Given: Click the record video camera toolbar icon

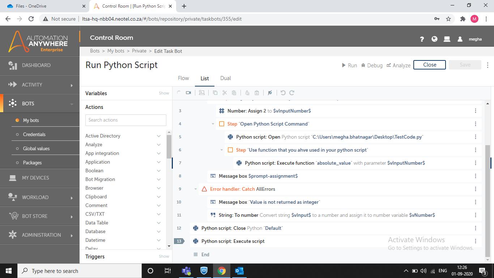Looking at the screenshot, I should point(188,93).
